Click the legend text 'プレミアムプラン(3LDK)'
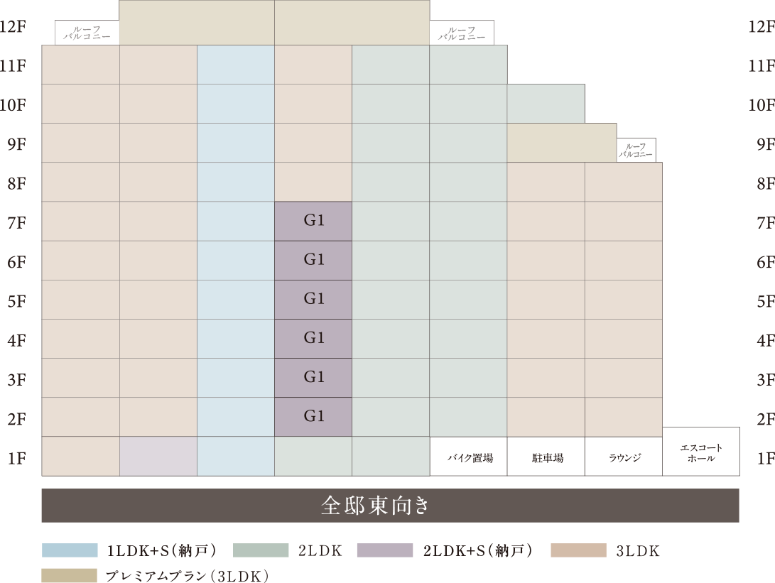 pyautogui.click(x=188, y=576)
